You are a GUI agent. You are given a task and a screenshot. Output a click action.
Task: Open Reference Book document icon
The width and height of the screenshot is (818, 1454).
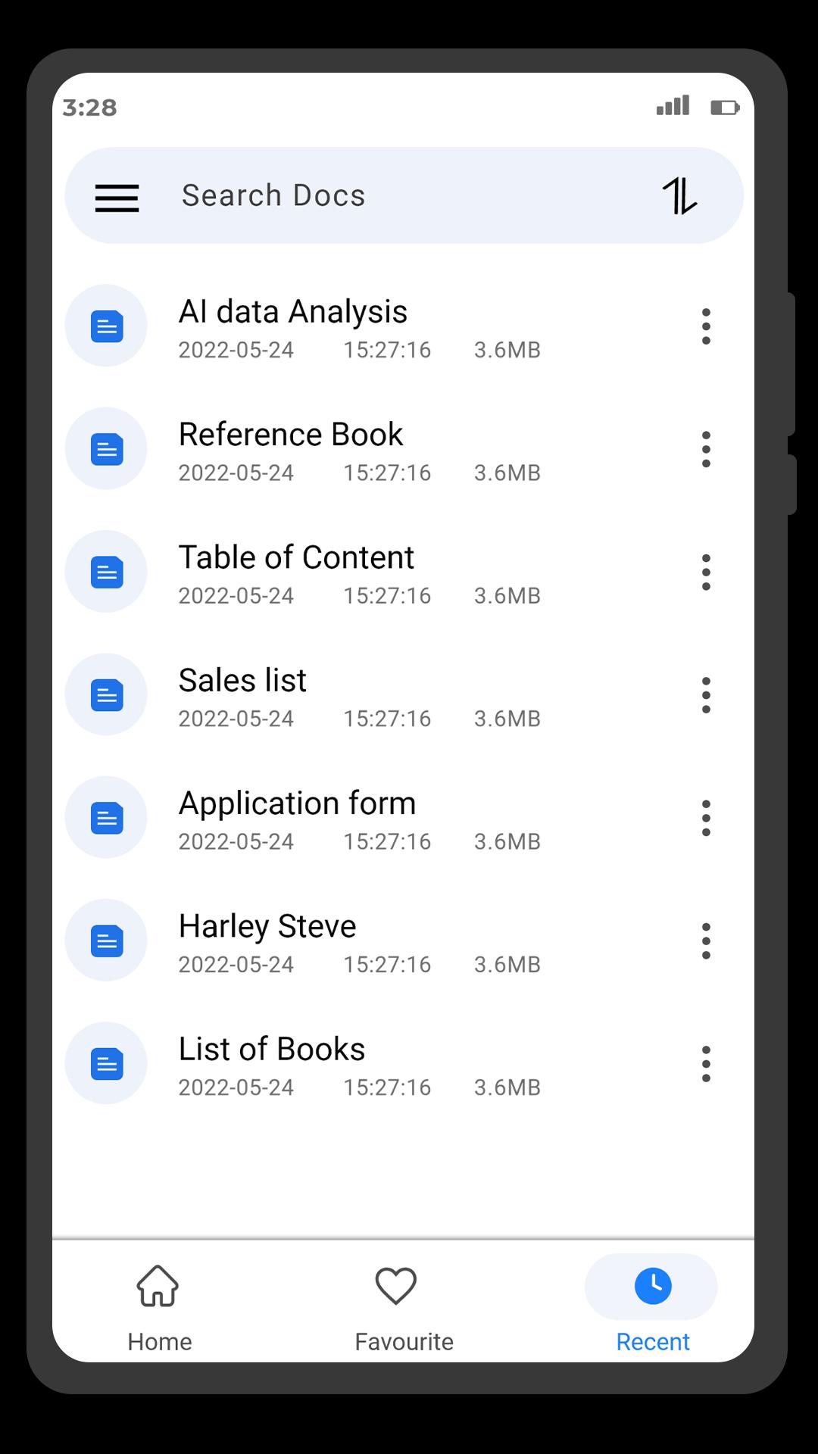pos(107,449)
